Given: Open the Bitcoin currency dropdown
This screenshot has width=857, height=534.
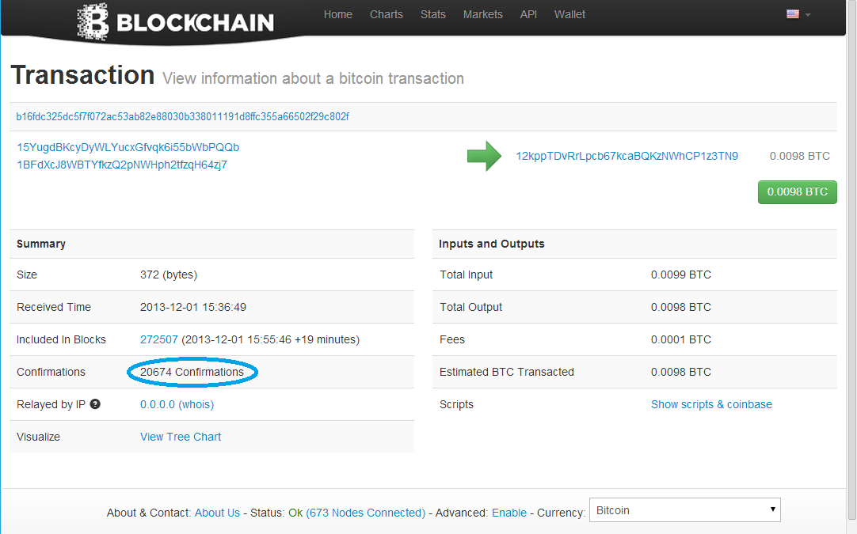Looking at the screenshot, I should (x=685, y=510).
